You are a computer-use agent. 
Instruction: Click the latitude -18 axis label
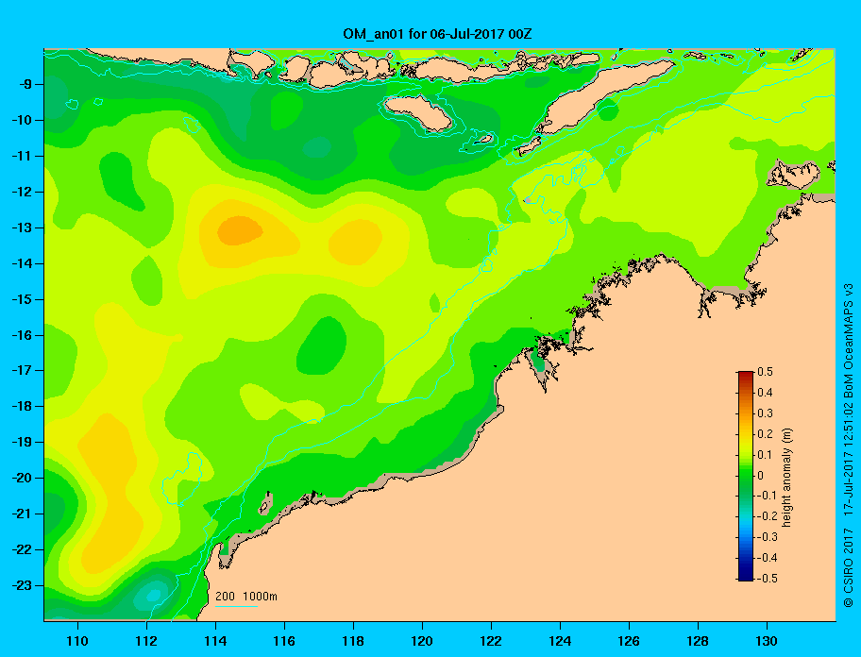tap(22, 406)
